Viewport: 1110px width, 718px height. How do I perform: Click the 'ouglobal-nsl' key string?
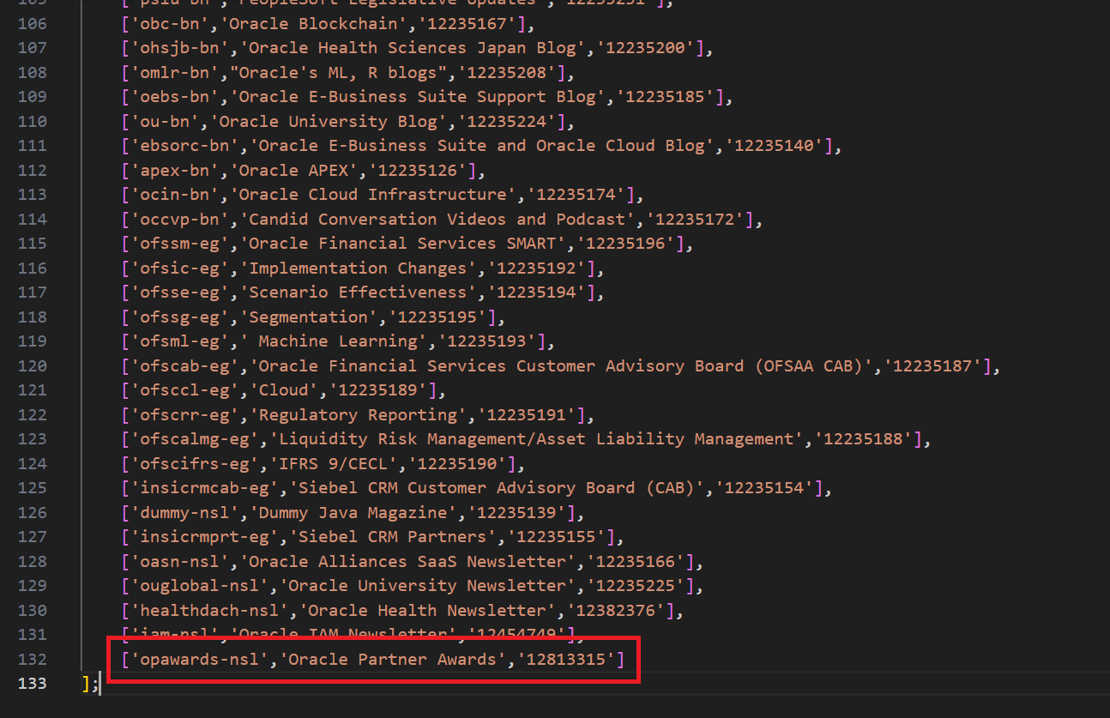(199, 586)
